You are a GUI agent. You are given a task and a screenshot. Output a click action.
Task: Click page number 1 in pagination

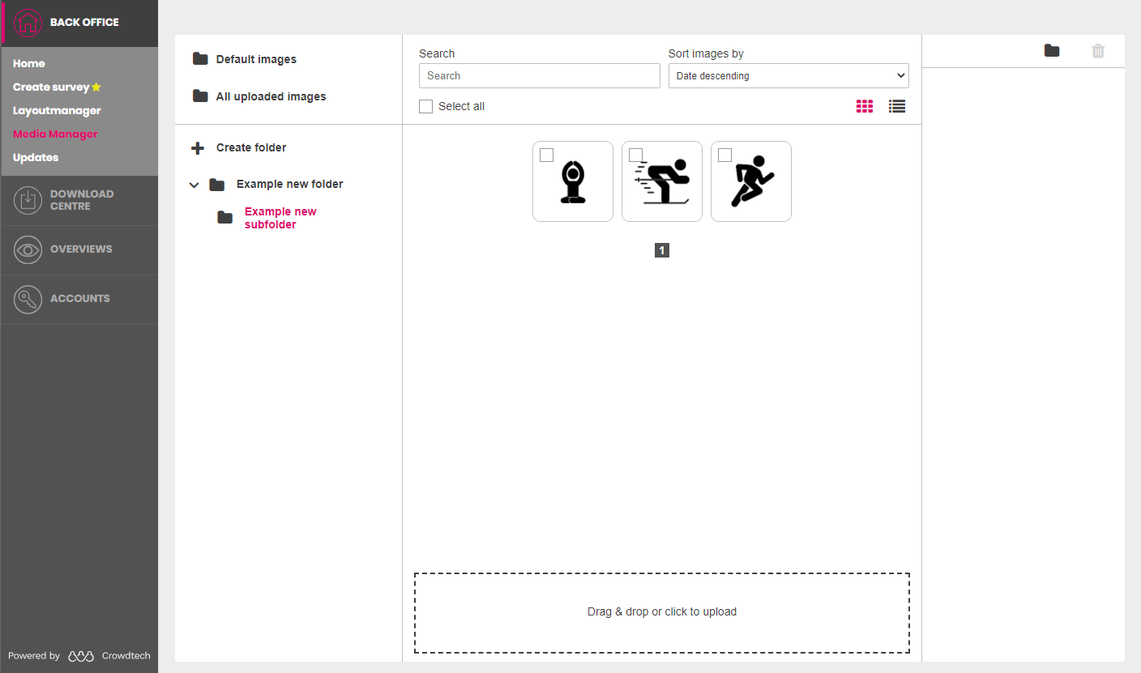coord(662,251)
